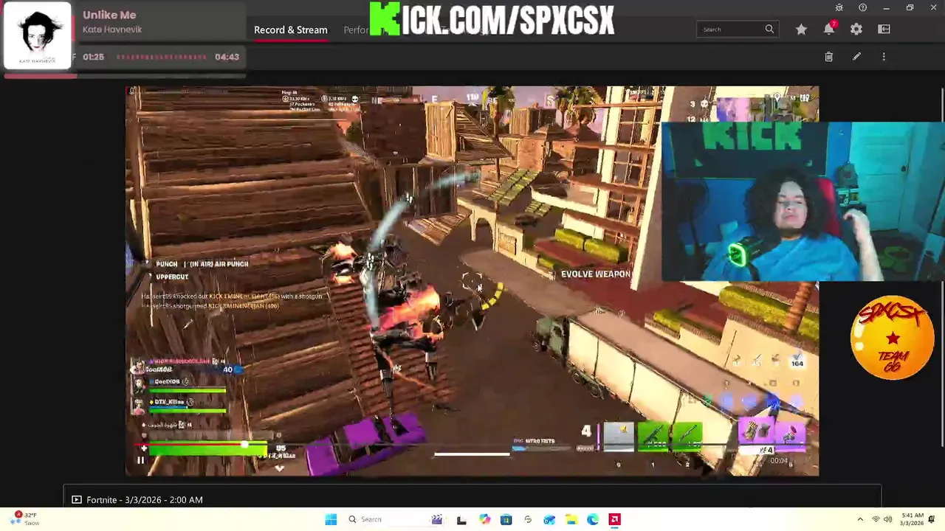Click the Kate Havnevik album art thumbnail

(x=38, y=35)
